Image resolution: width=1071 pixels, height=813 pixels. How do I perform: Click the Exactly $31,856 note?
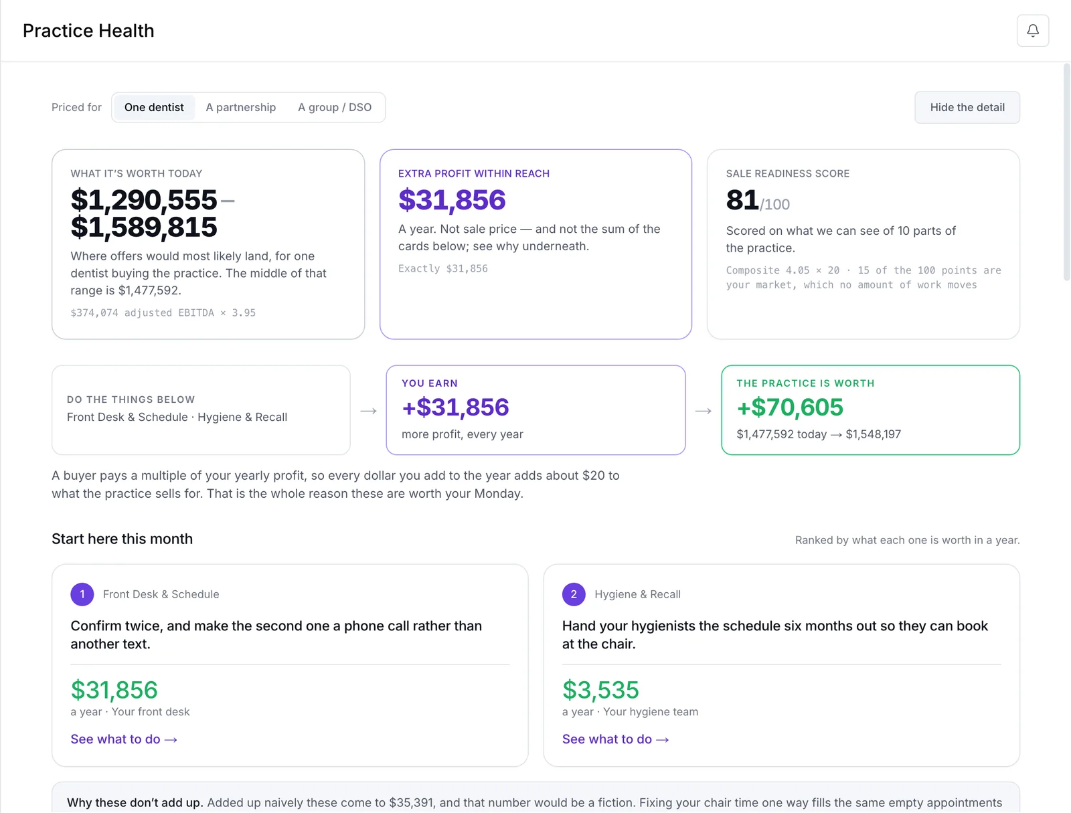443,269
